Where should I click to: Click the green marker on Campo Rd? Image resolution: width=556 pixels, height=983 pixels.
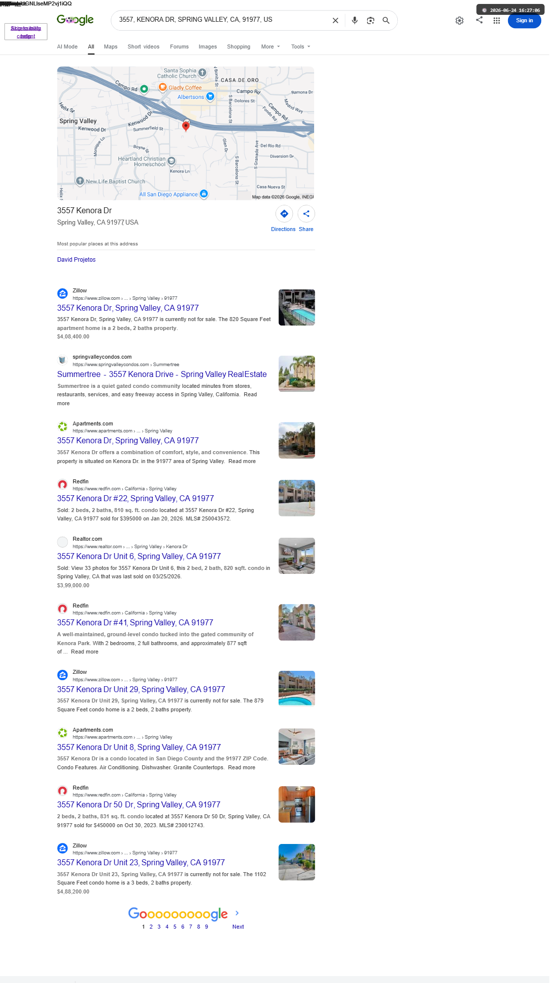coord(144,89)
